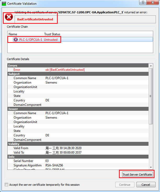Click the Continue button
The image size is (160, 192).
tap(125, 185)
